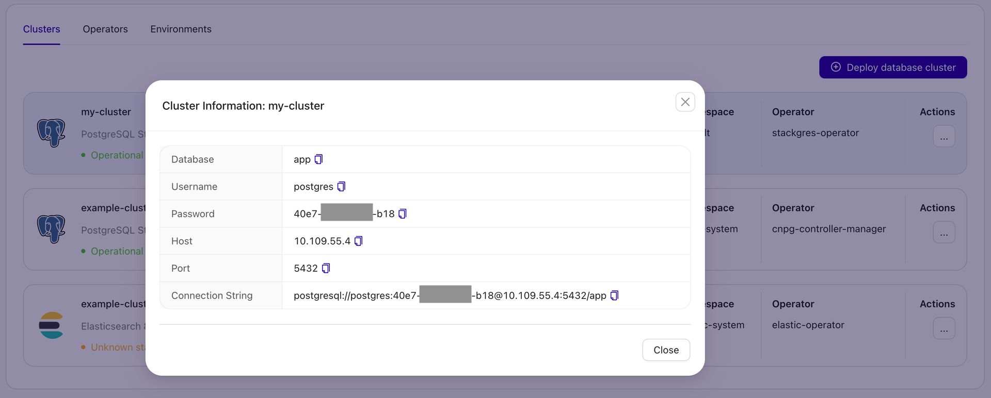Copy the Connection String
This screenshot has width=991, height=398.
pos(614,295)
